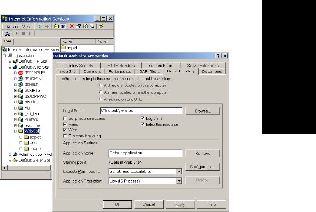Viewport: 316px width, 212px height.
Task: Select the msadc tree node
Action: pyautogui.click(x=30, y=102)
